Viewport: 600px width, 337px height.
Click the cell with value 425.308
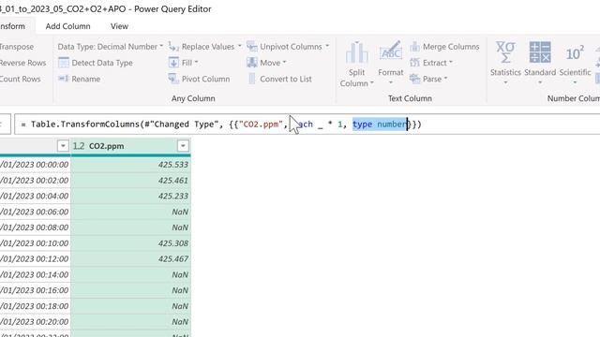[130, 243]
